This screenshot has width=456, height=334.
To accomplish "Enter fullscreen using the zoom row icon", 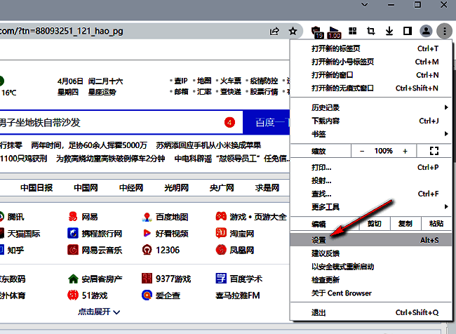I will pyautogui.click(x=434, y=151).
